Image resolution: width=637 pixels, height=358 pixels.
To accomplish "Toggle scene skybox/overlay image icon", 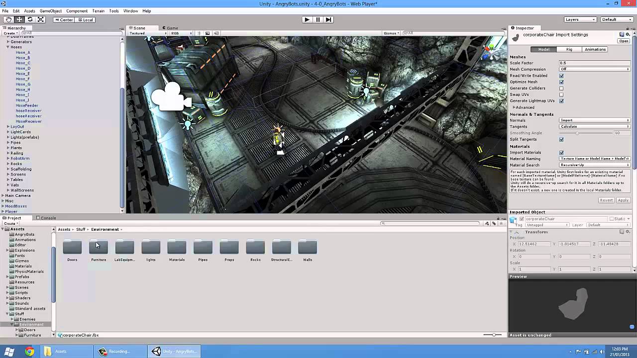I will (x=208, y=33).
